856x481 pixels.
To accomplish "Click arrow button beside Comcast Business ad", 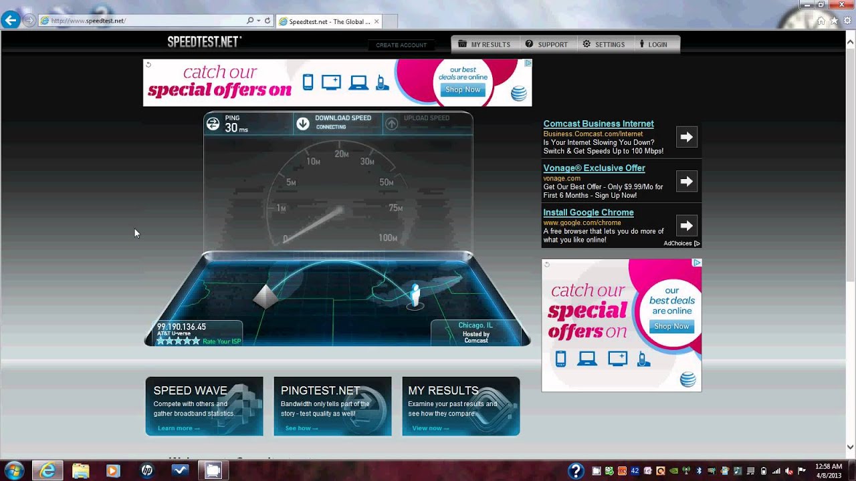I will click(x=687, y=137).
